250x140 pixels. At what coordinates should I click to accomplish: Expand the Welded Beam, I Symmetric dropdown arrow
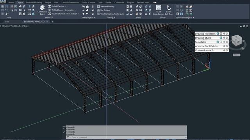pos(75,10)
